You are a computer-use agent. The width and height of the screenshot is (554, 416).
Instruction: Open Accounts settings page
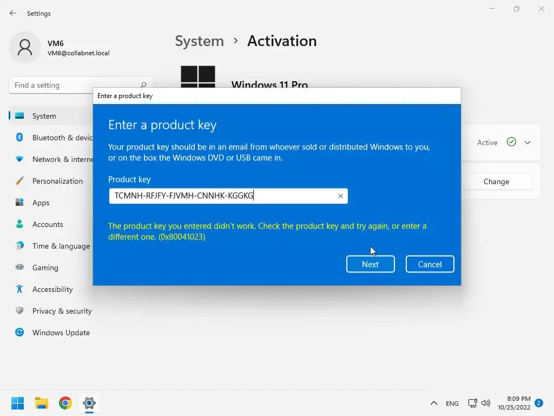click(51, 224)
